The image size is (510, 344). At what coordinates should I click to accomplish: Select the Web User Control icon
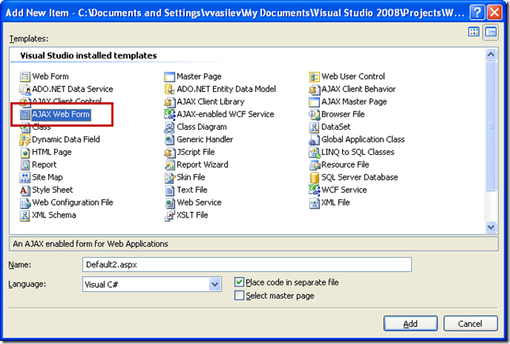314,77
